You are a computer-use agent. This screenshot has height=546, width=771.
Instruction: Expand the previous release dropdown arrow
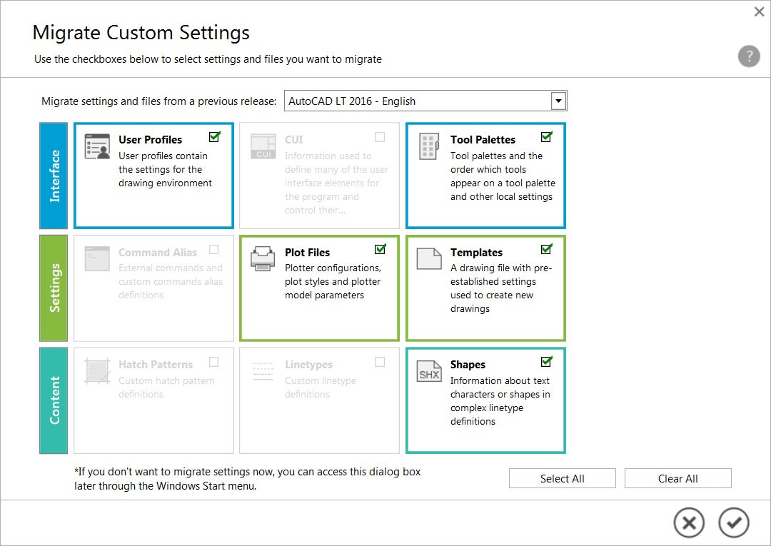coord(558,101)
